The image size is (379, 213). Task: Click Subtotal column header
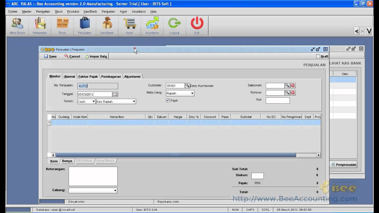click(x=246, y=117)
